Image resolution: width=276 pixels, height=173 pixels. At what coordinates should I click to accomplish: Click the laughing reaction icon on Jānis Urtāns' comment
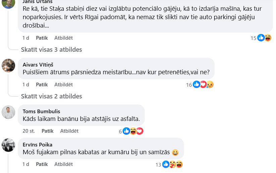click(x=268, y=38)
